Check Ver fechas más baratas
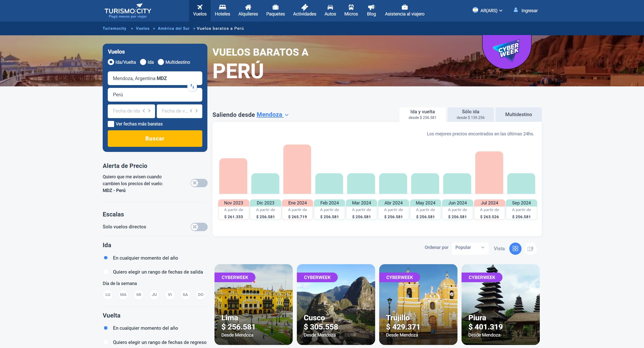The image size is (644, 348). point(111,124)
